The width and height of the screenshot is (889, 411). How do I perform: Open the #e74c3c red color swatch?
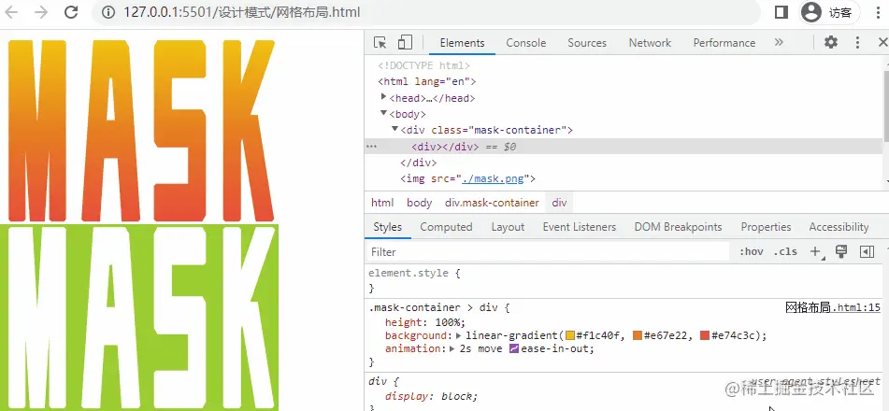(x=705, y=335)
